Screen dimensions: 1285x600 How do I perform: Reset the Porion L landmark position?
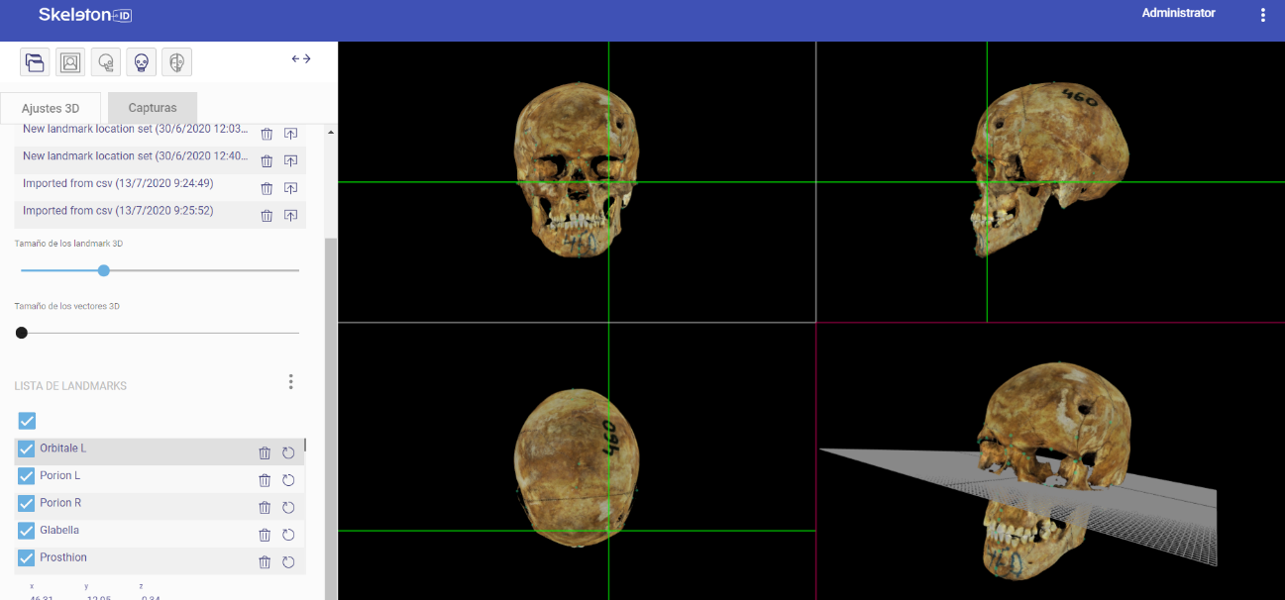pyautogui.click(x=288, y=480)
